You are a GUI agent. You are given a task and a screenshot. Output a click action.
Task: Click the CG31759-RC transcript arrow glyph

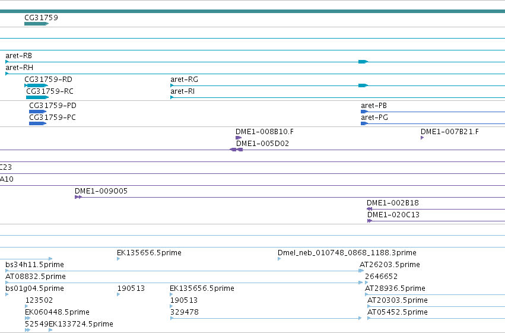click(x=37, y=97)
